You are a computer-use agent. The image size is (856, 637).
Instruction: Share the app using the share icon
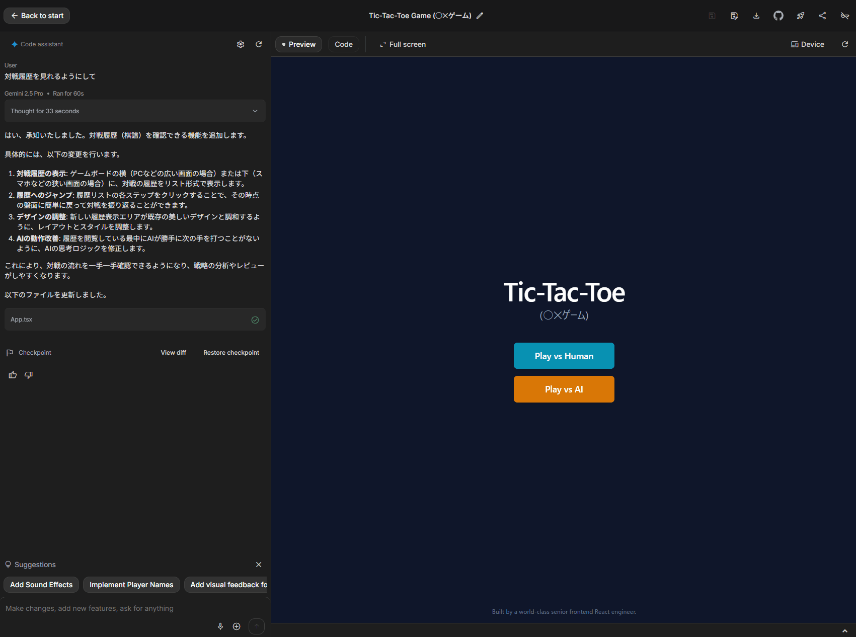pyautogui.click(x=823, y=16)
